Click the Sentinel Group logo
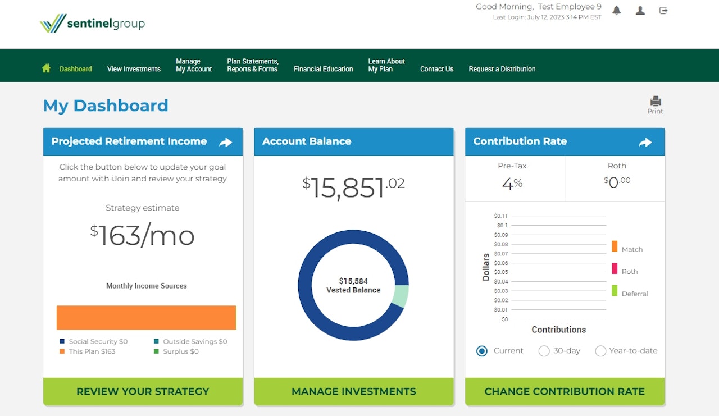 [x=93, y=24]
